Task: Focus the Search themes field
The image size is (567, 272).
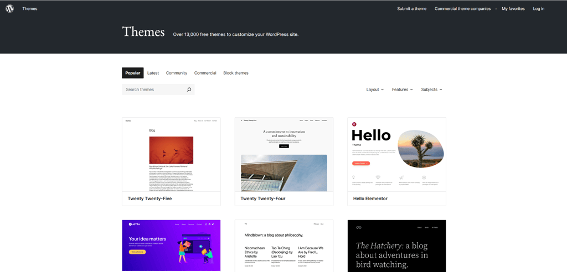Action: tap(158, 90)
